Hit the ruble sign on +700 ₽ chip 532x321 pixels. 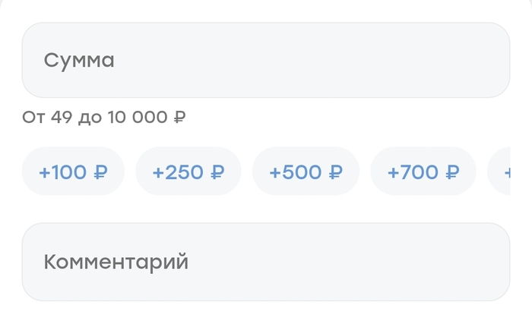[452, 172]
